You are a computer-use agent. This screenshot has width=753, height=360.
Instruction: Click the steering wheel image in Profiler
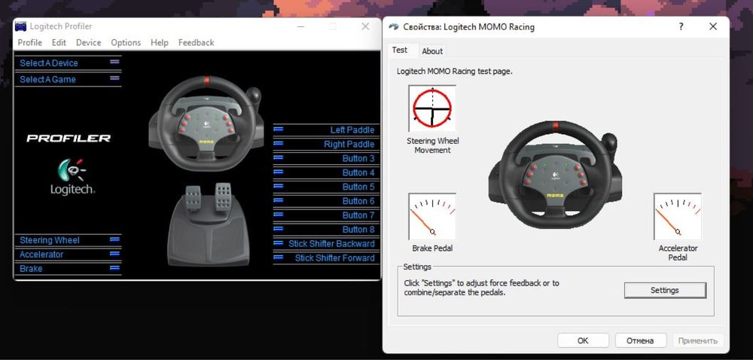point(206,124)
